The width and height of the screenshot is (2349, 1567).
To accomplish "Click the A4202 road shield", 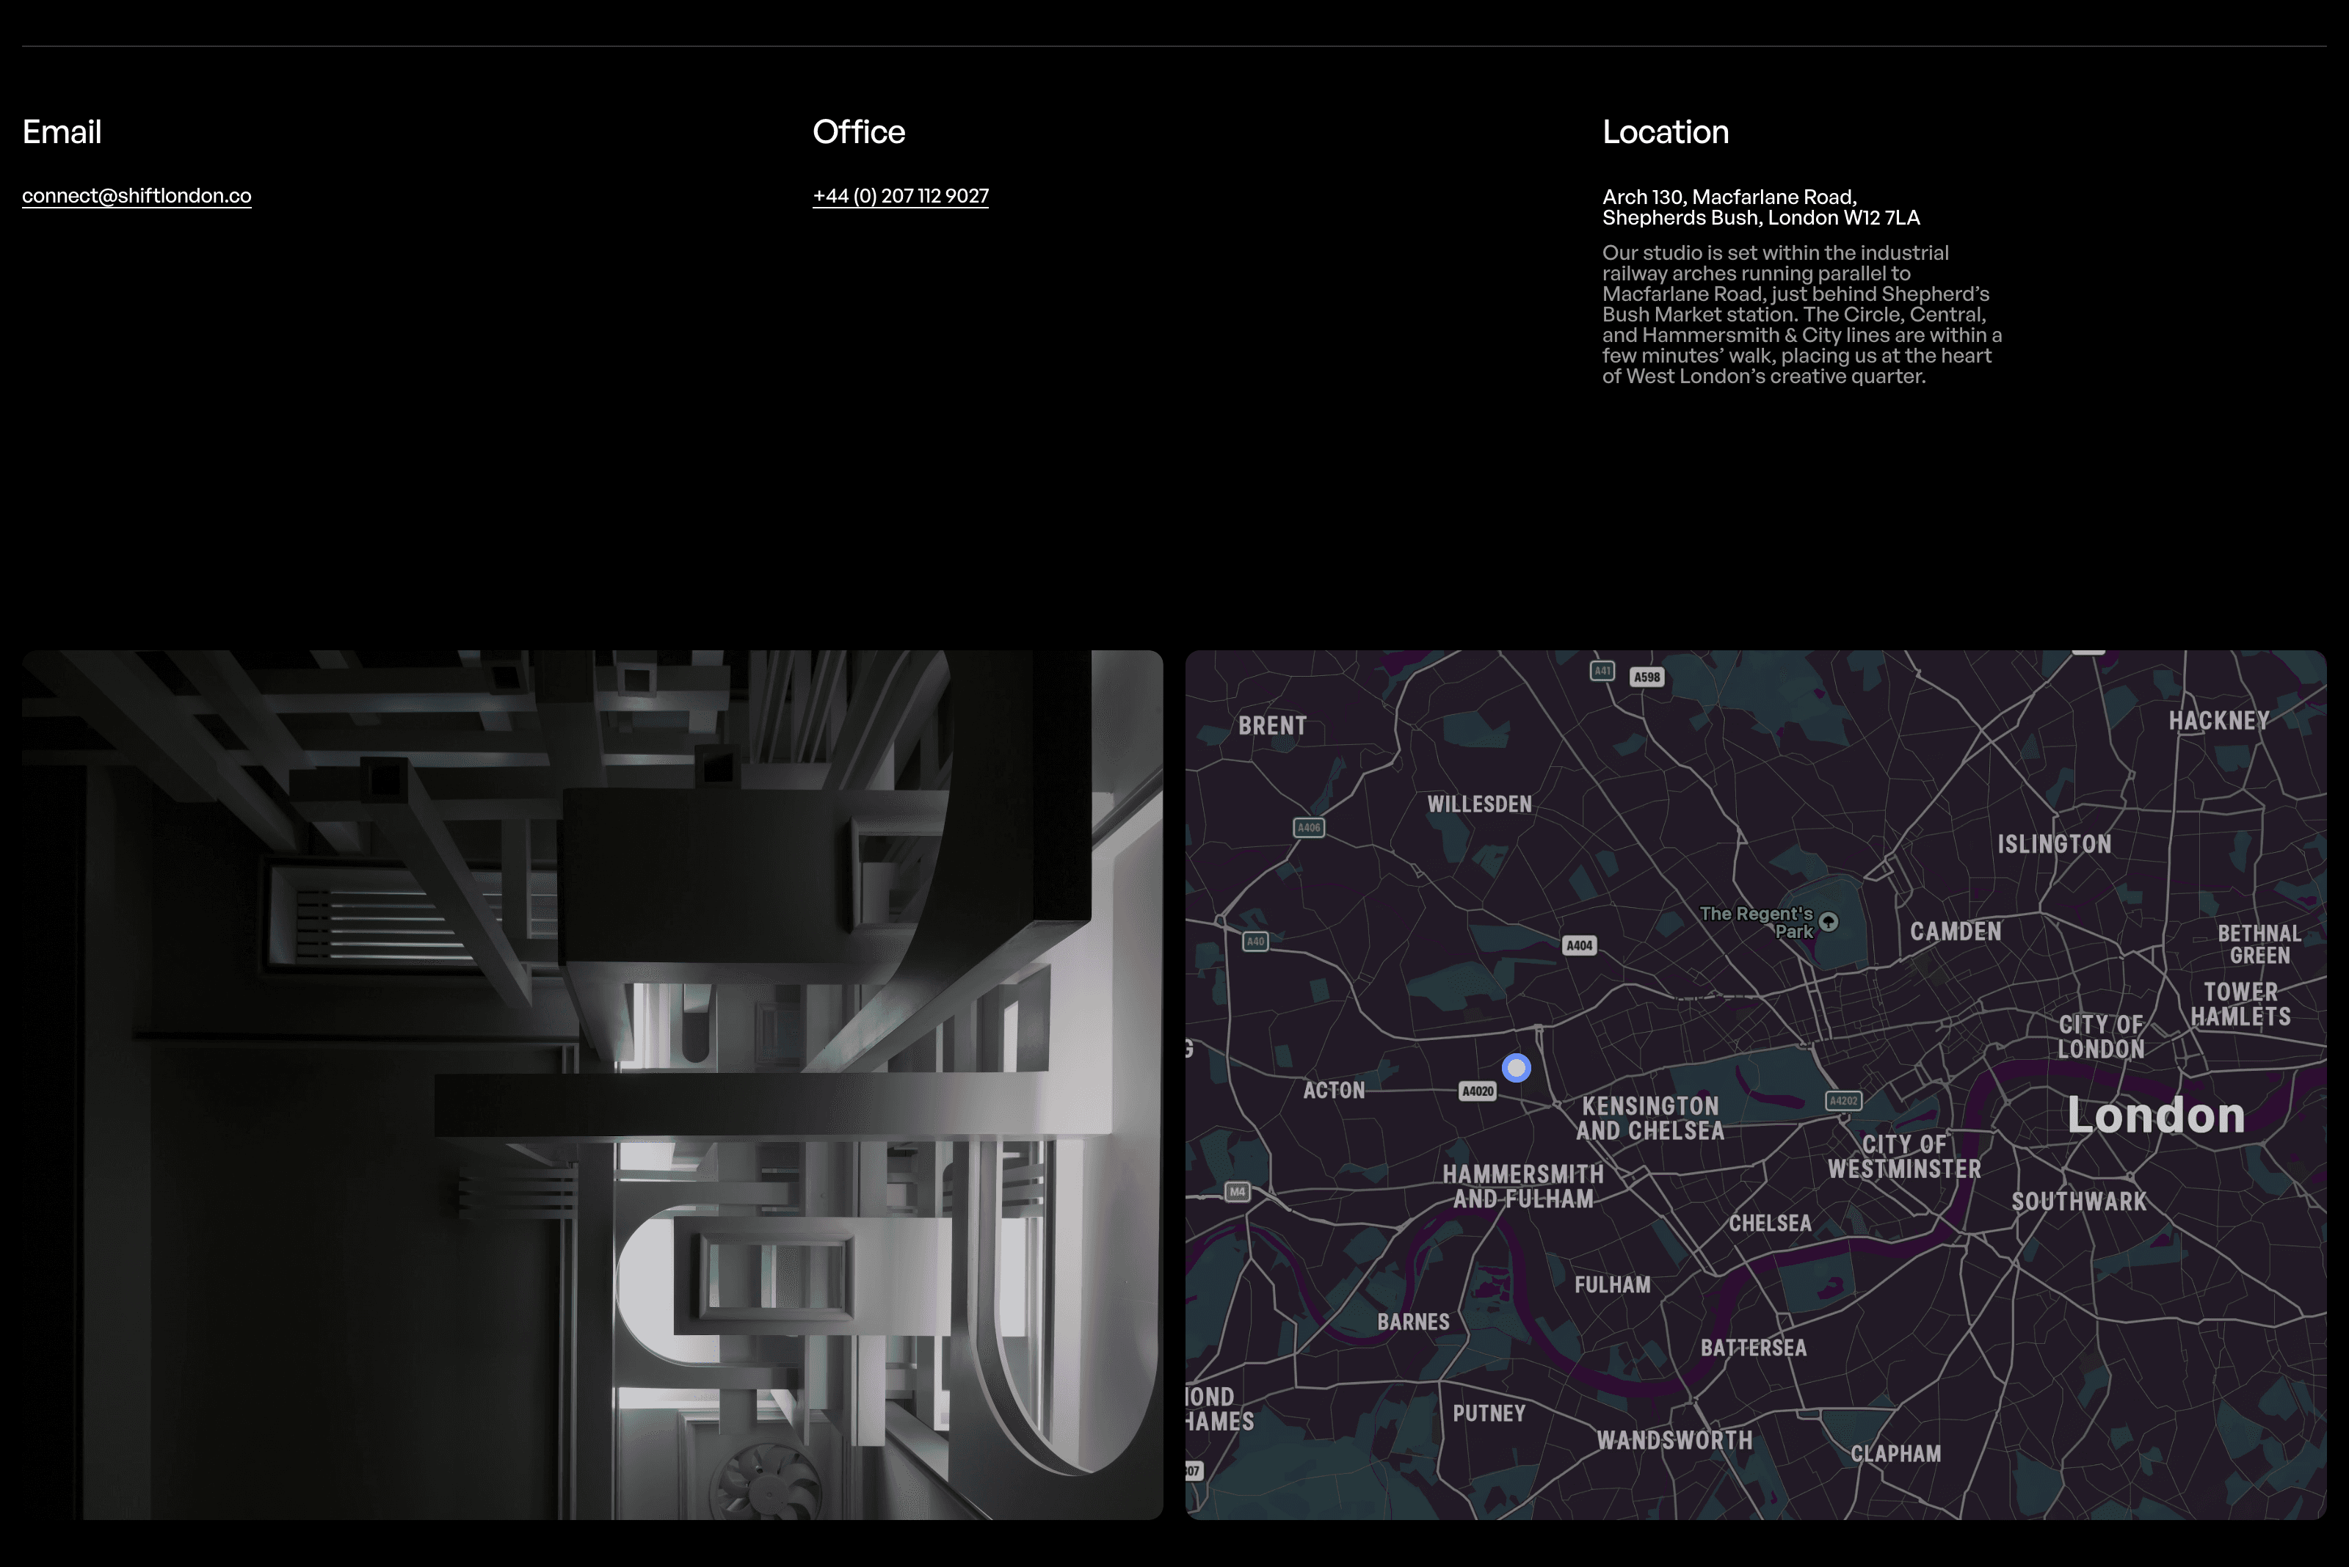I will (1843, 1100).
